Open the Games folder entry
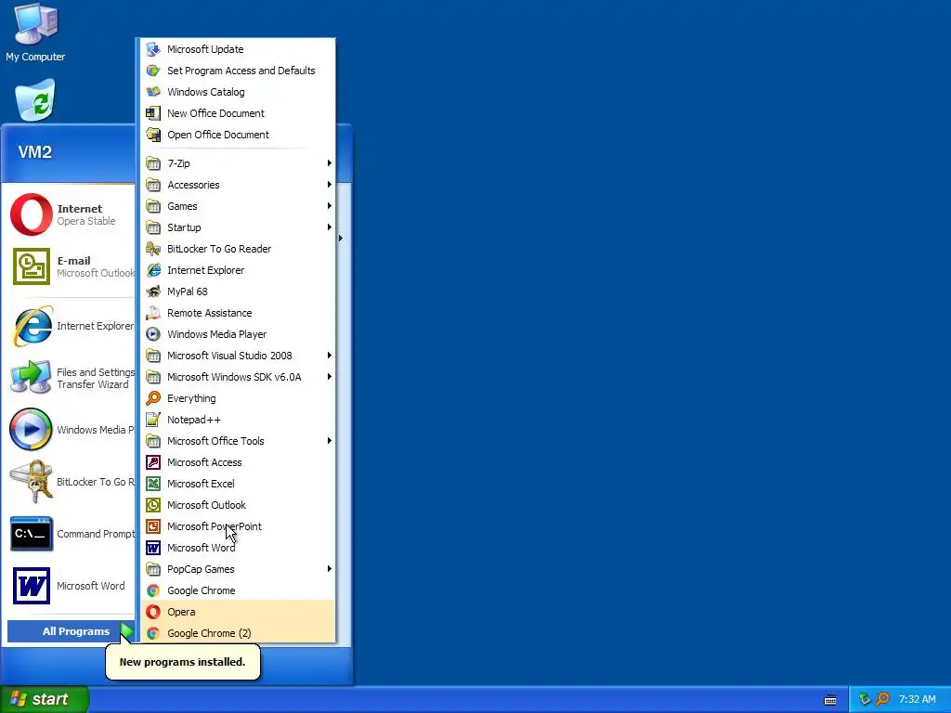The image size is (951, 713). pos(239,206)
